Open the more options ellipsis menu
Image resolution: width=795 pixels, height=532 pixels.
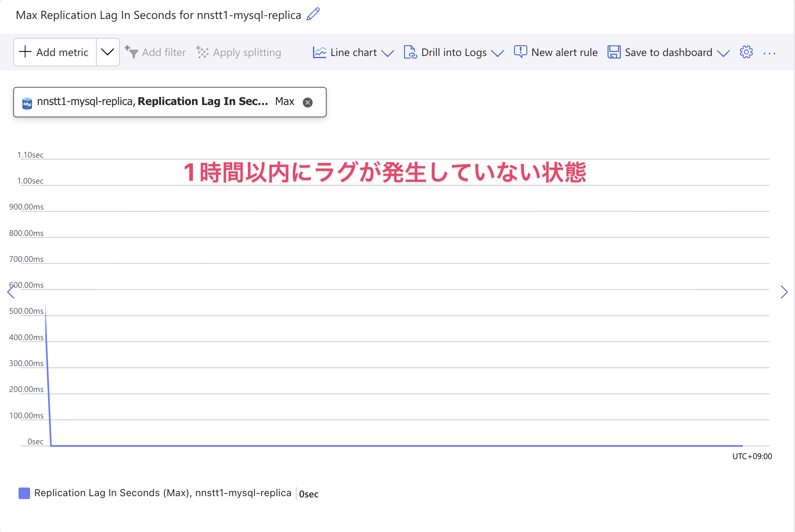click(x=769, y=53)
